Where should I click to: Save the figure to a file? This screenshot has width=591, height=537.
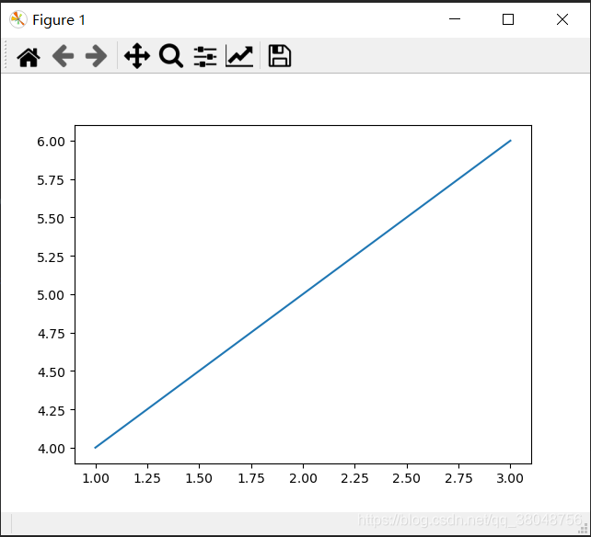(x=279, y=56)
